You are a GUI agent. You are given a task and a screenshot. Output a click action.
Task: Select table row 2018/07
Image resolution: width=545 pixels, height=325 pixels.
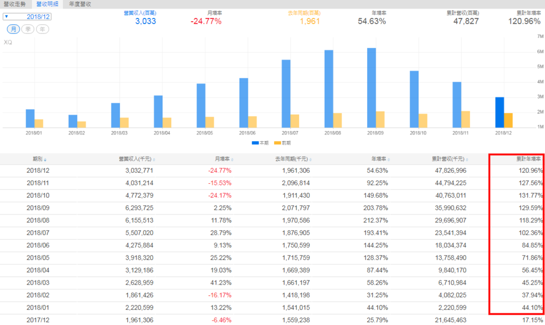272,233
